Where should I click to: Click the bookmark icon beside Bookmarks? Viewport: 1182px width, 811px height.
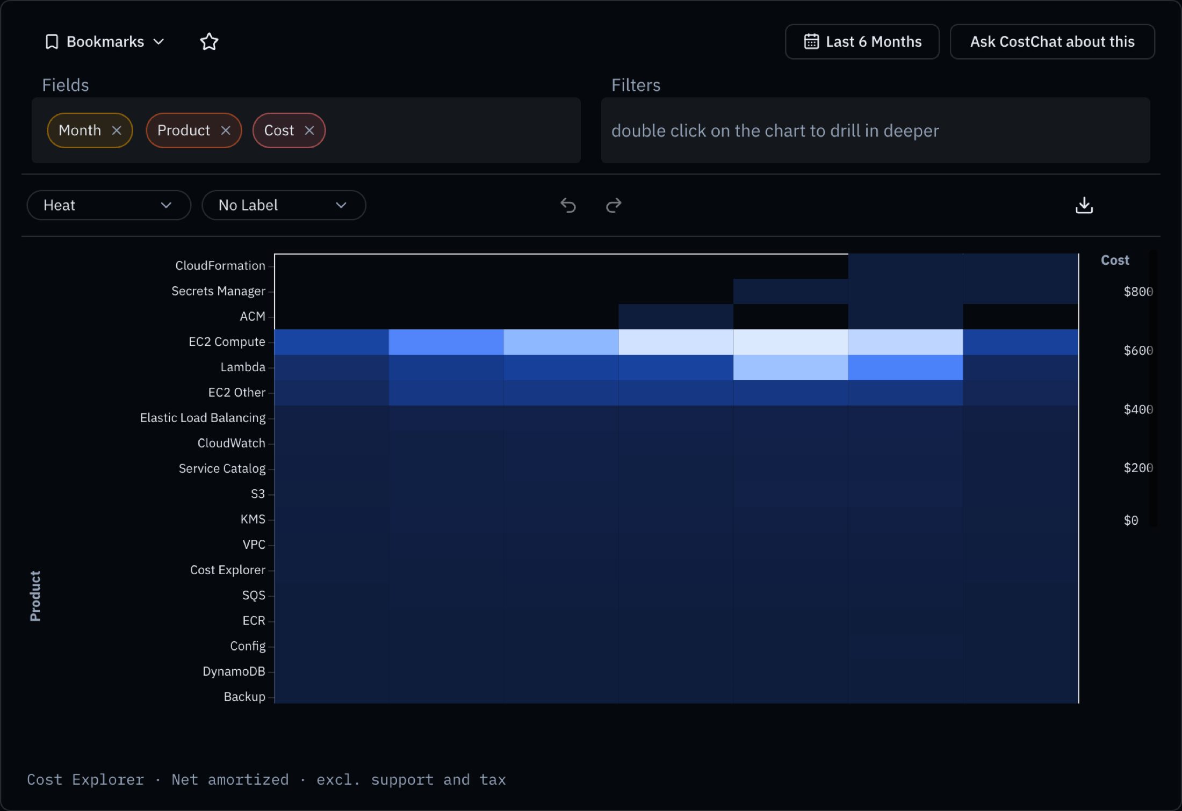52,41
